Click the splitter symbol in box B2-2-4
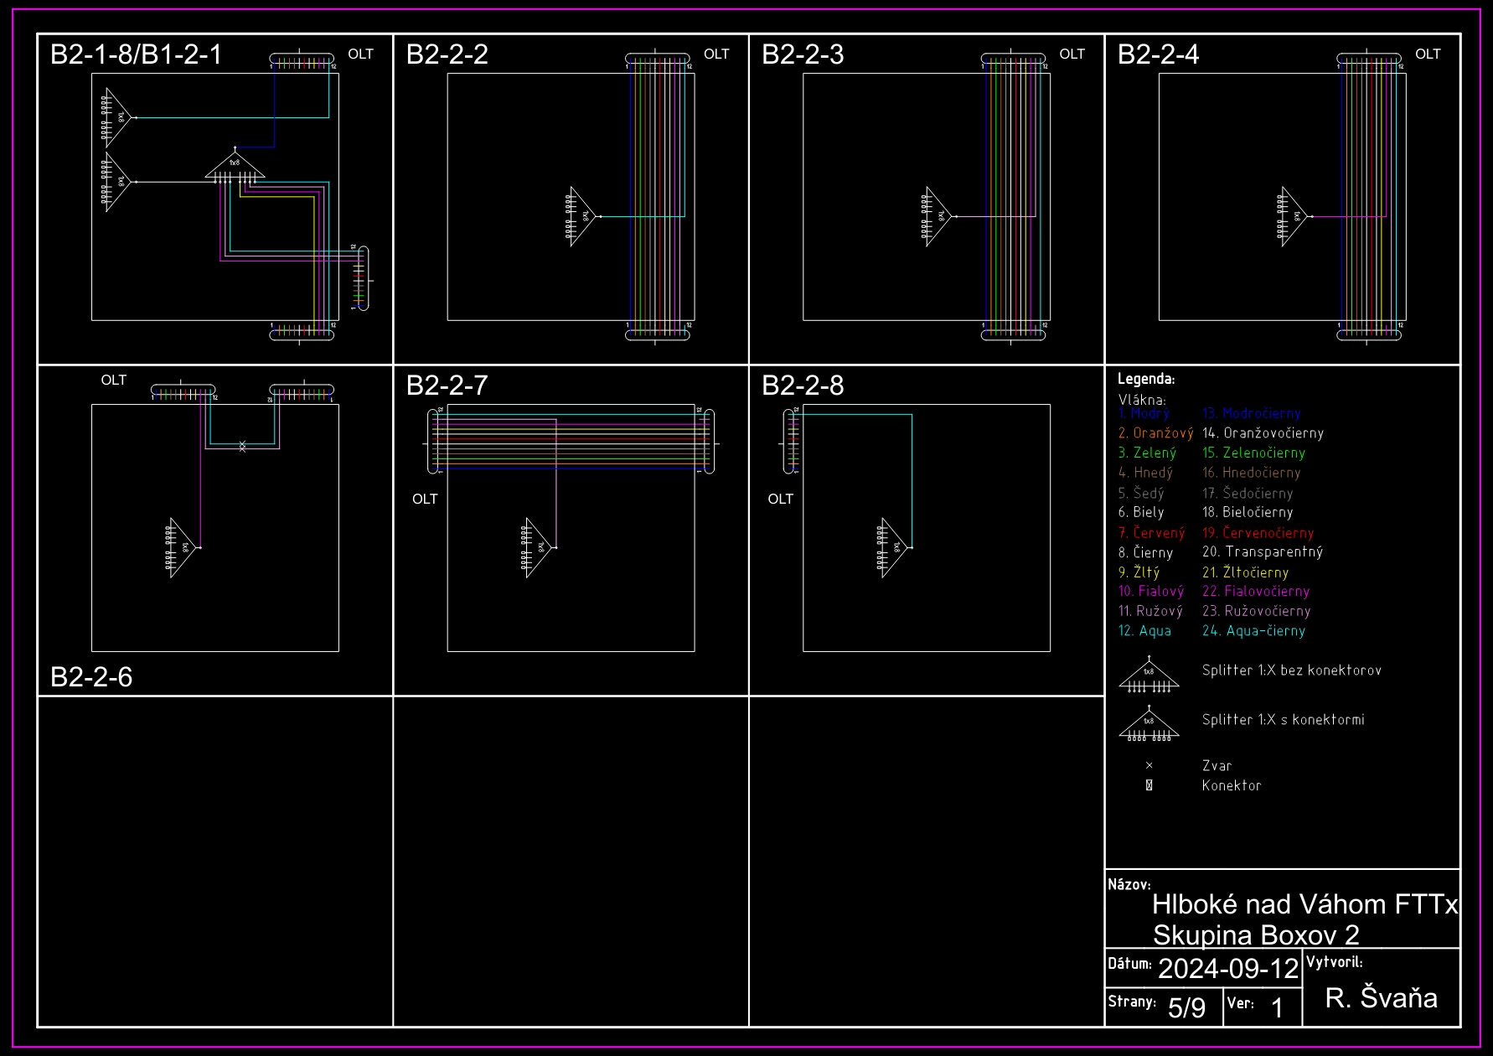 coord(1293,216)
